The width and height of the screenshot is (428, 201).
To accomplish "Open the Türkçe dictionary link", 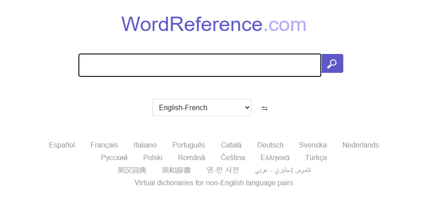I will click(316, 158).
